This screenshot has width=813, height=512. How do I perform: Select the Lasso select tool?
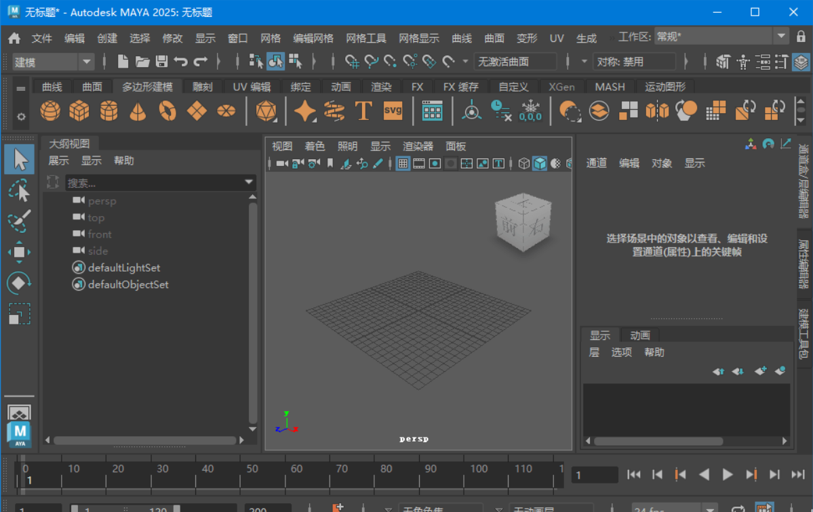(19, 190)
